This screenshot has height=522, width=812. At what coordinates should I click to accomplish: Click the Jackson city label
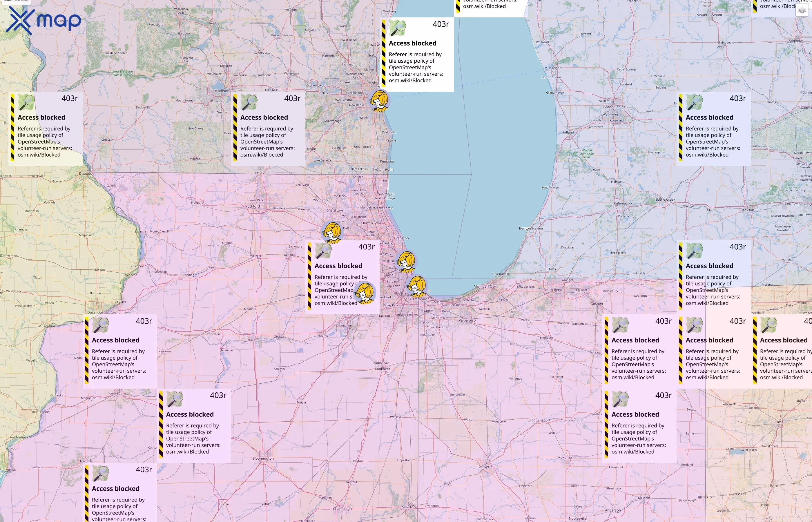748,210
